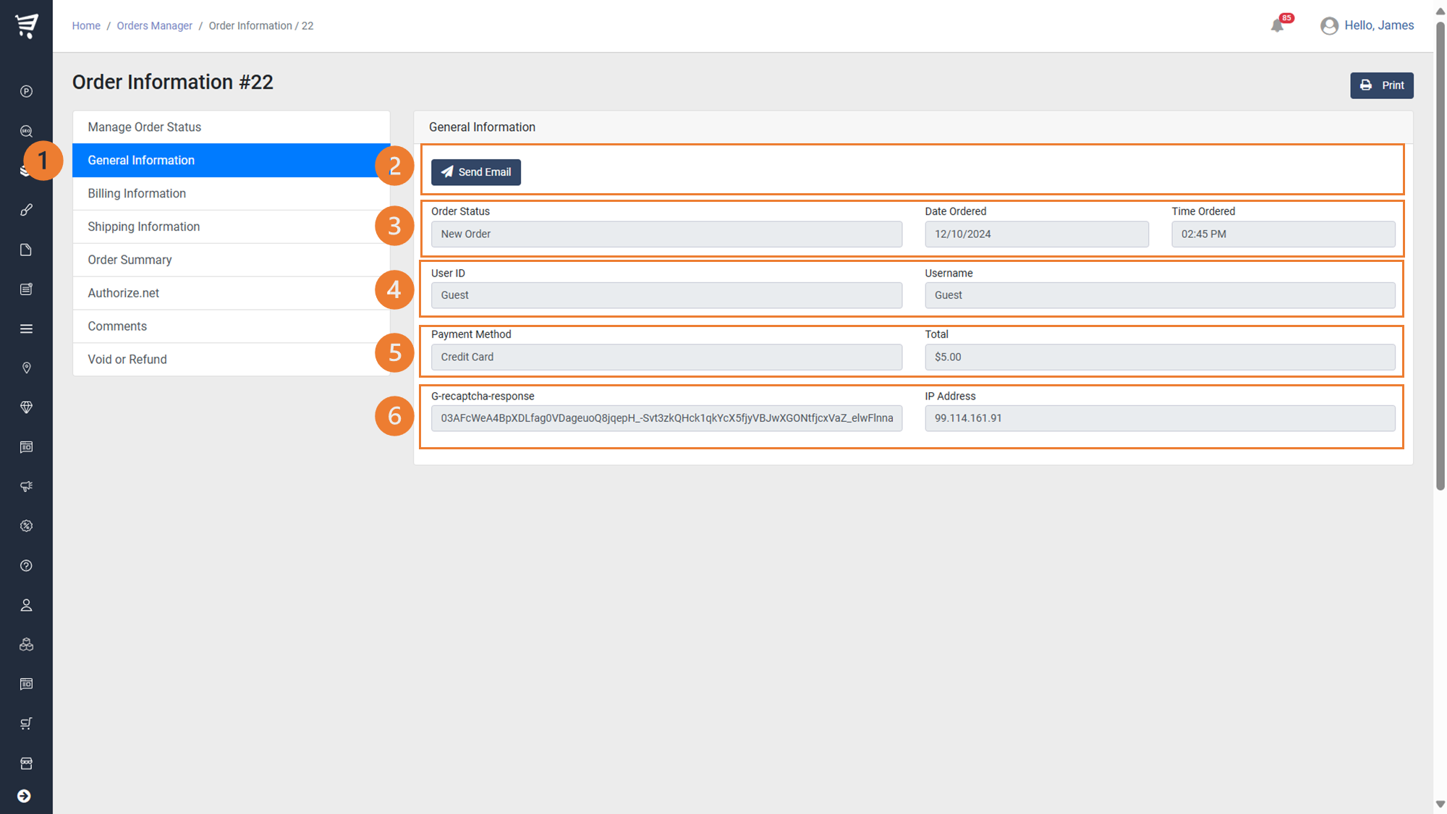Open the hamburger lines menu icon
The image size is (1447, 814).
pyautogui.click(x=26, y=328)
